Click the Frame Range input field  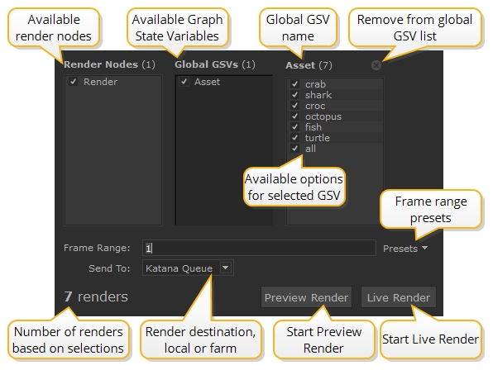click(x=259, y=248)
